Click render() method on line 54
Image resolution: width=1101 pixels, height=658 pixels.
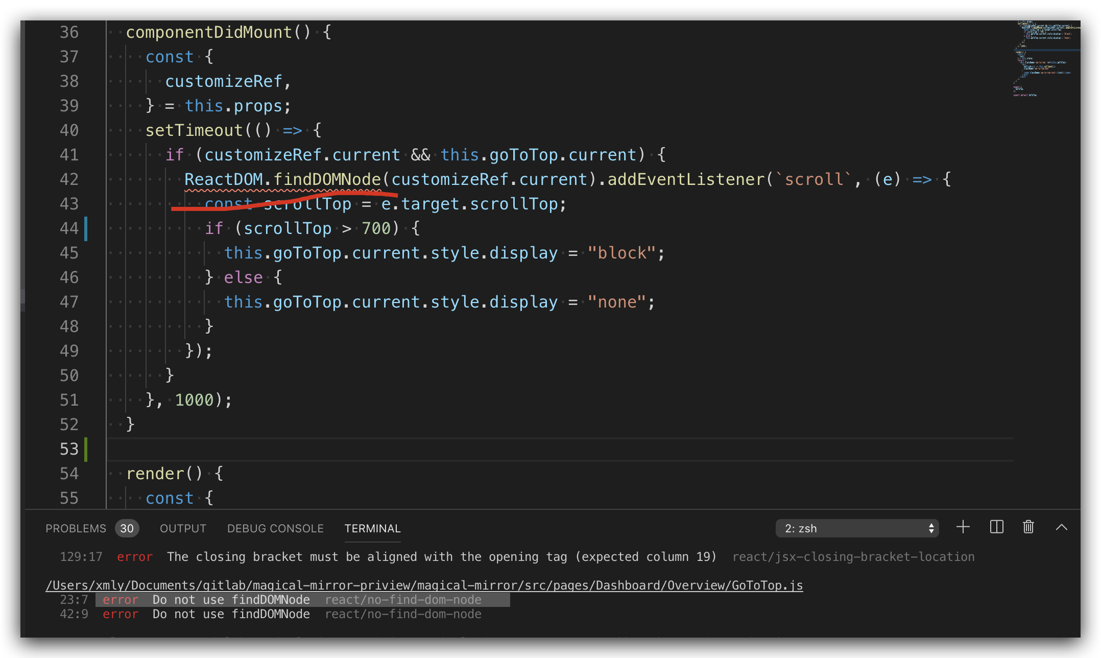click(164, 474)
